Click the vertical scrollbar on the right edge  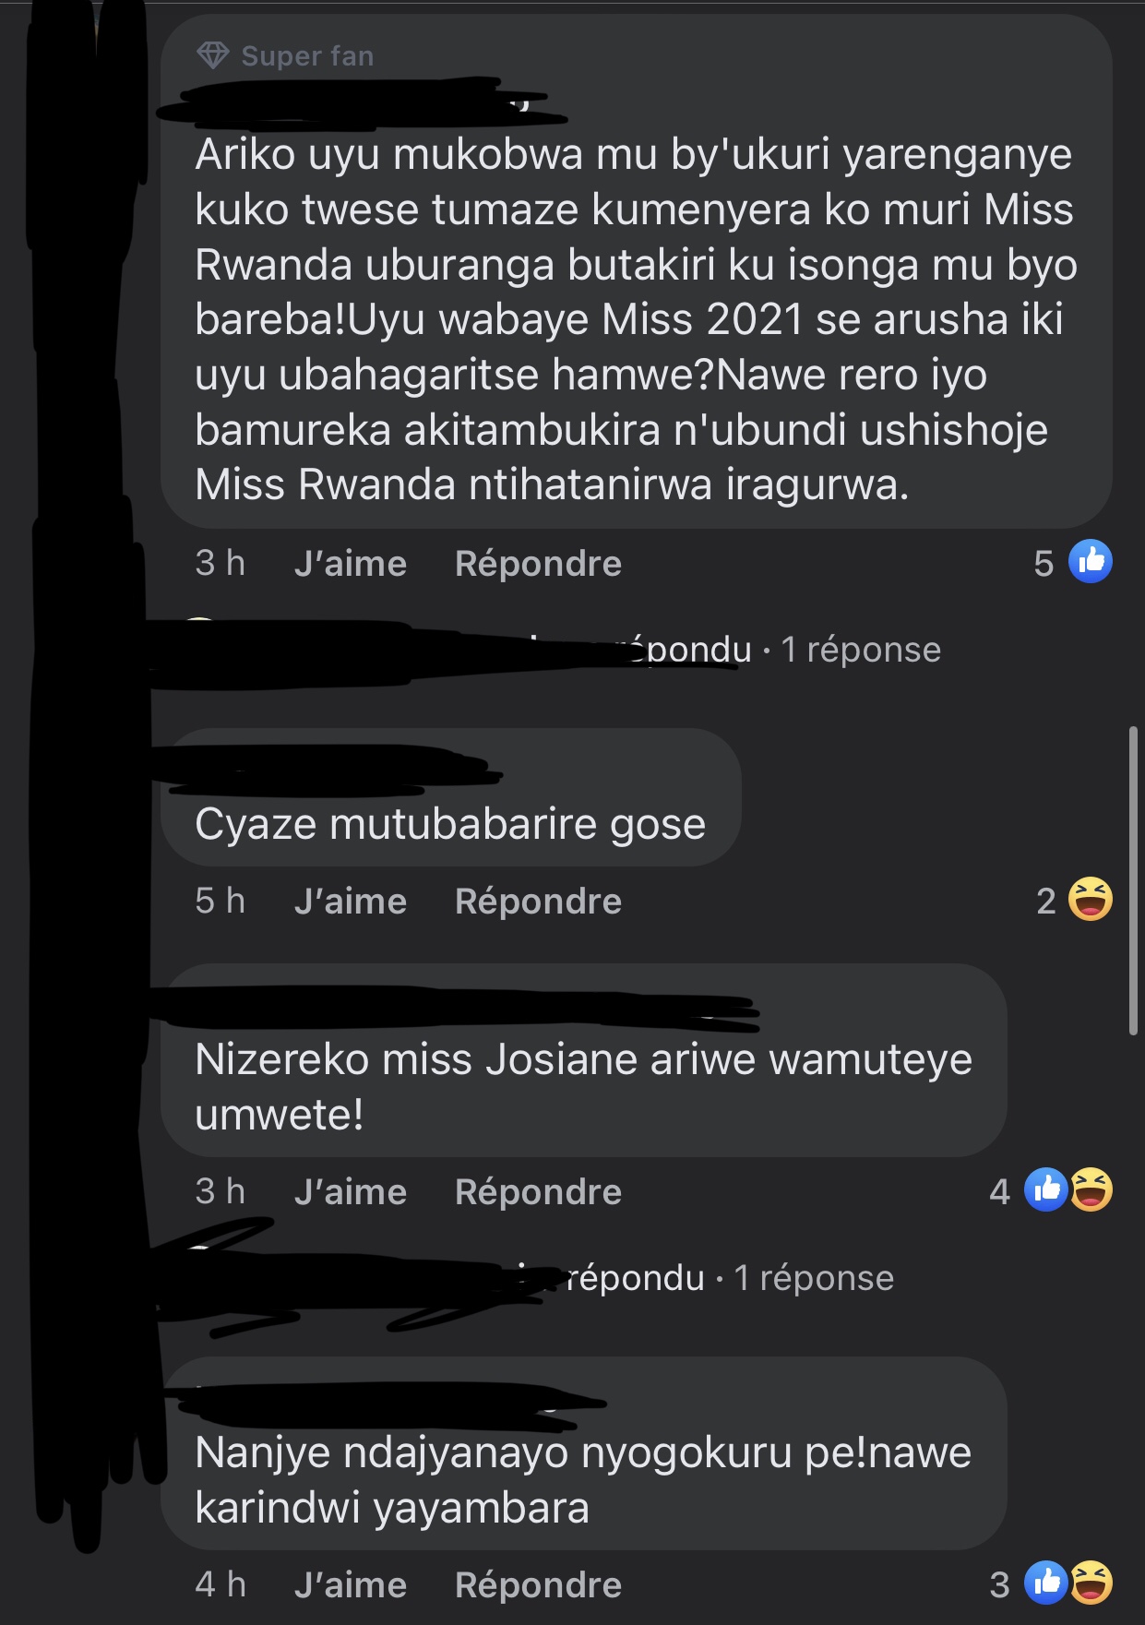[1134, 881]
